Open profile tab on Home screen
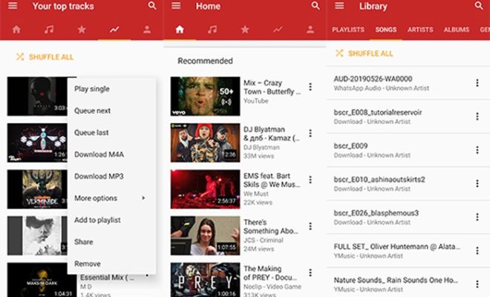490x297 pixels. coord(310,30)
